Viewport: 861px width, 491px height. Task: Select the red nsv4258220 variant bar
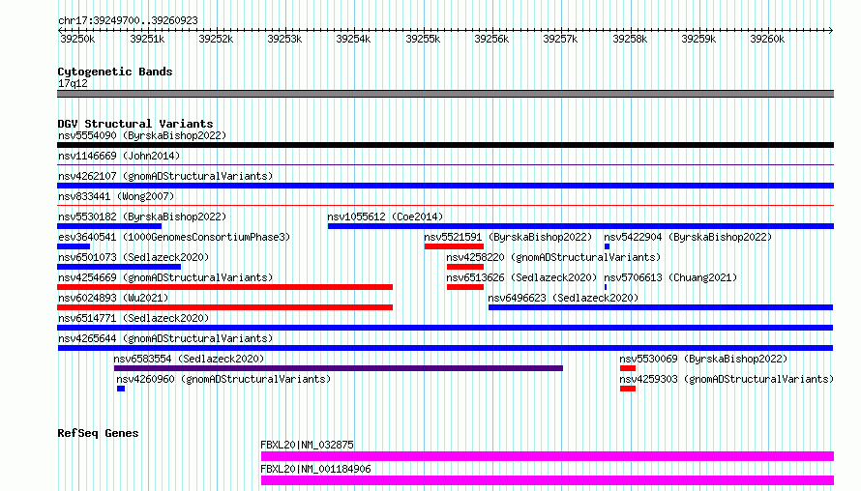pyautogui.click(x=465, y=267)
